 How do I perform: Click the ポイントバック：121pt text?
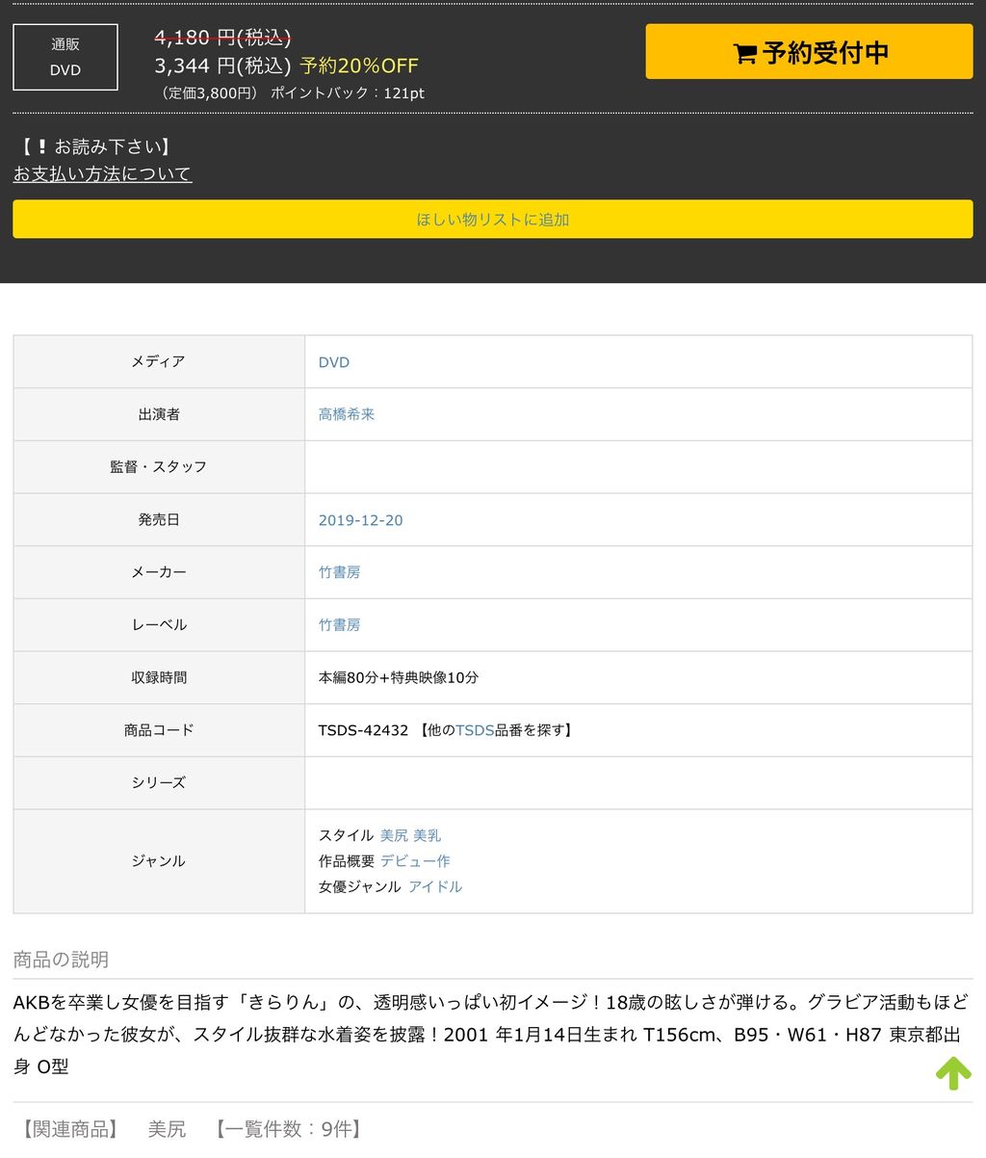coord(348,93)
